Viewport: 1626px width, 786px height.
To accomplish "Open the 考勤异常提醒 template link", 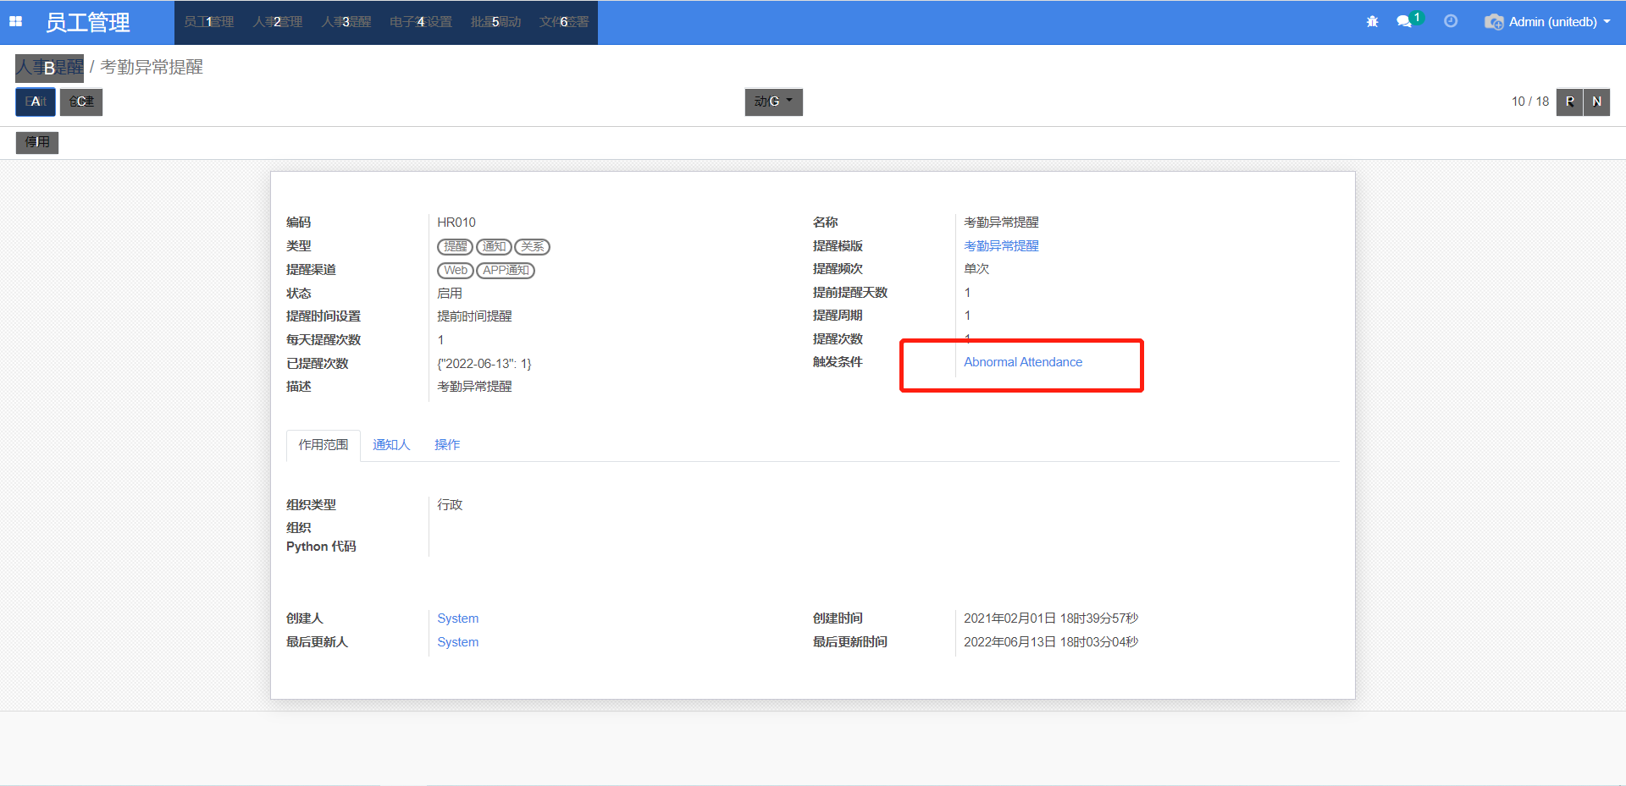I will [x=1001, y=246].
